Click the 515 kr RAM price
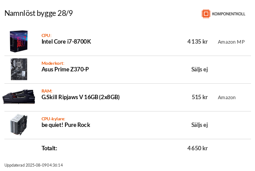 (x=200, y=97)
